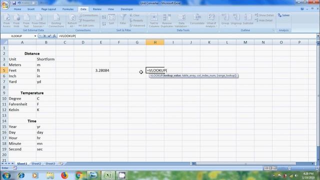Expand the formula bar
Viewport: 320px width, 180px height.
coord(318,36)
